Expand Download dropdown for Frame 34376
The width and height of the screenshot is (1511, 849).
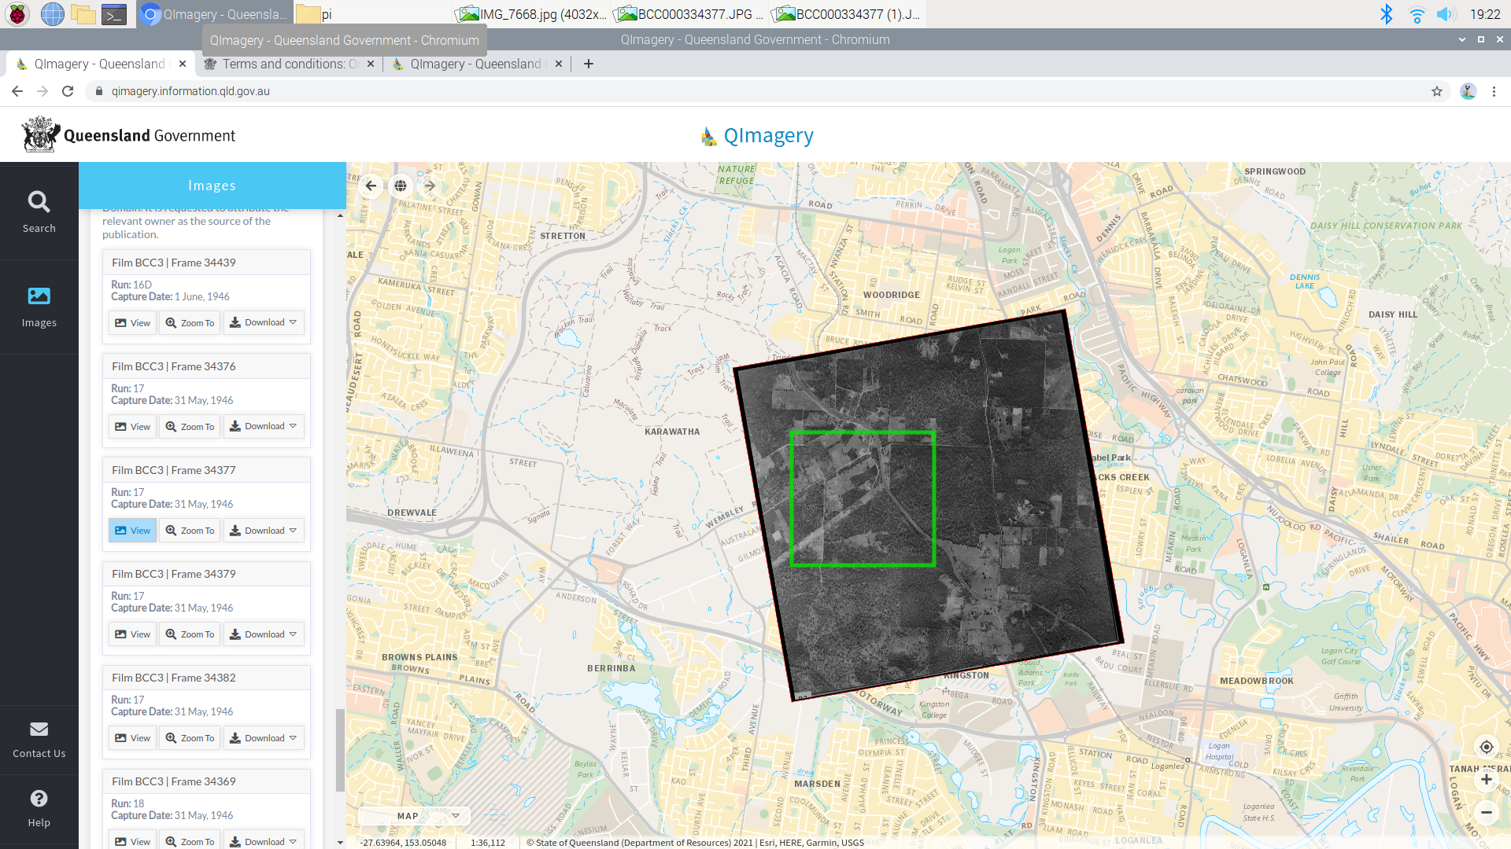264,427
